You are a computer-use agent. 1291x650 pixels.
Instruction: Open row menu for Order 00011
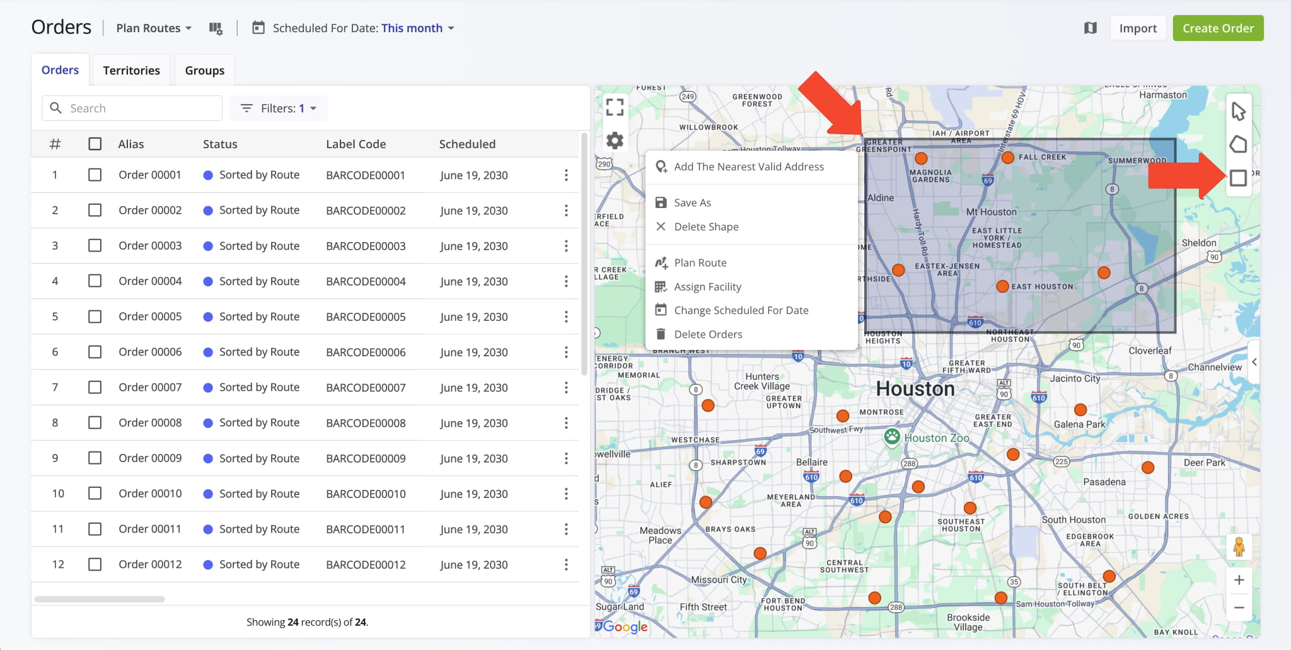tap(566, 529)
